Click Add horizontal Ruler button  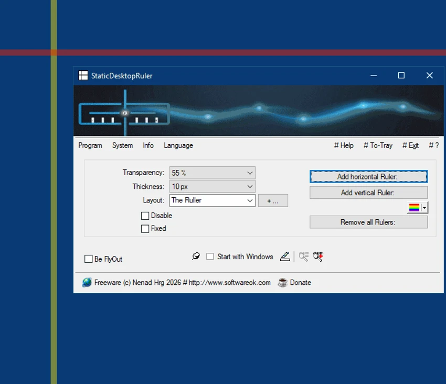click(368, 177)
